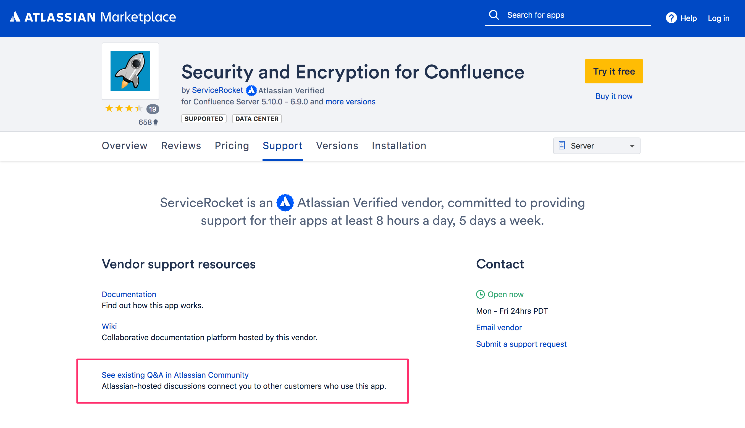Click the Atlassian Verified badge in vendor statement
Screen dimensions: 745x428
(x=285, y=202)
